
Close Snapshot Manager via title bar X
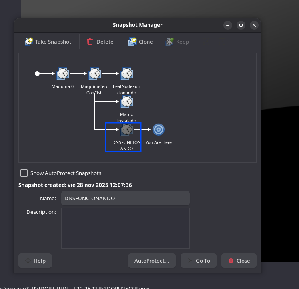click(x=254, y=25)
